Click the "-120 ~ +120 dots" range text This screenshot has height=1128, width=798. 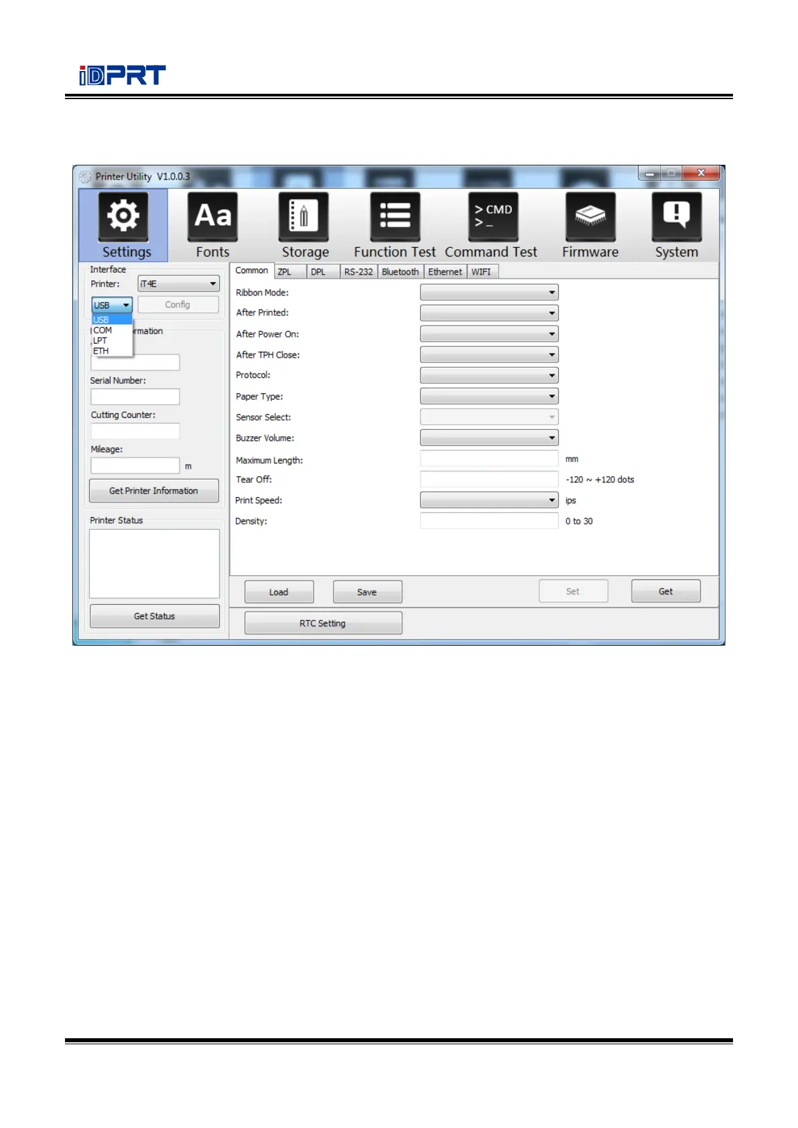tap(600, 480)
